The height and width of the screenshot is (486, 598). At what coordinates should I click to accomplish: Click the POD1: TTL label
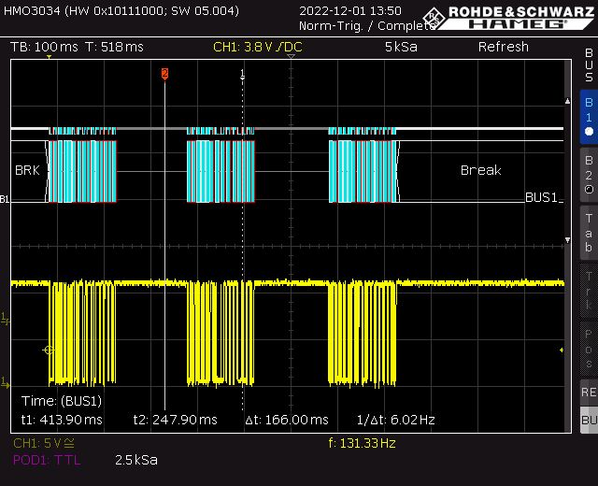pos(47,460)
